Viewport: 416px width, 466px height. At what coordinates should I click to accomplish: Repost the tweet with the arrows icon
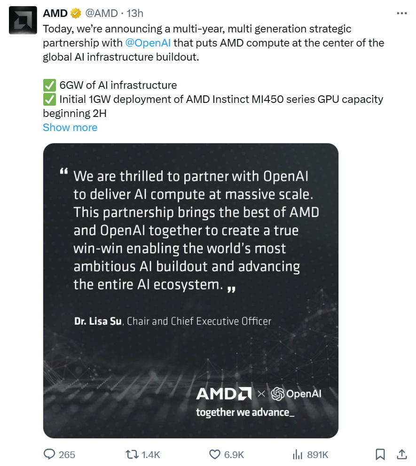(131, 454)
